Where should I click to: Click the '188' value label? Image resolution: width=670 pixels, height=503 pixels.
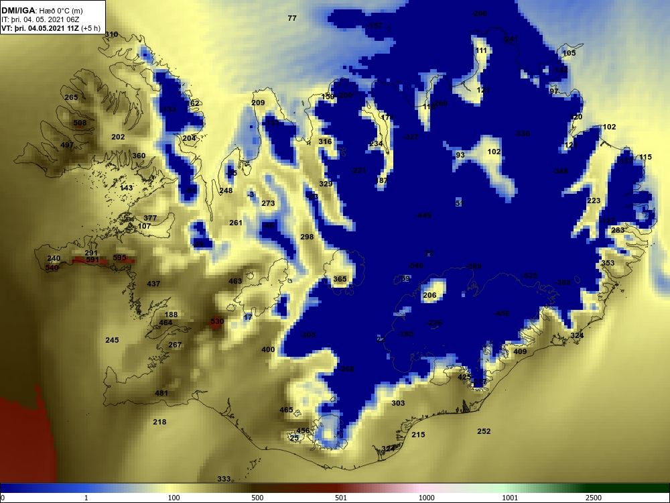tap(171, 315)
